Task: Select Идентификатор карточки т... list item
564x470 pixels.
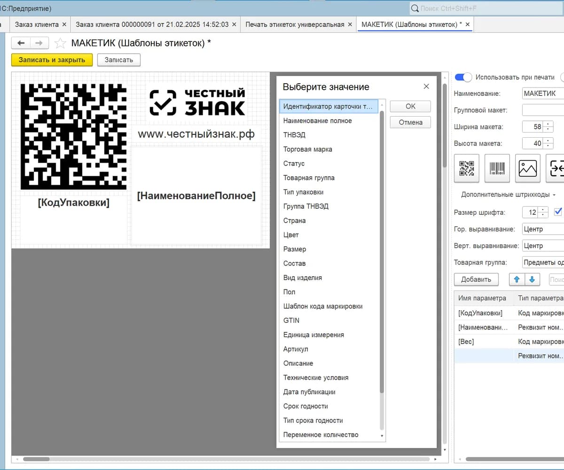Action: click(329, 106)
